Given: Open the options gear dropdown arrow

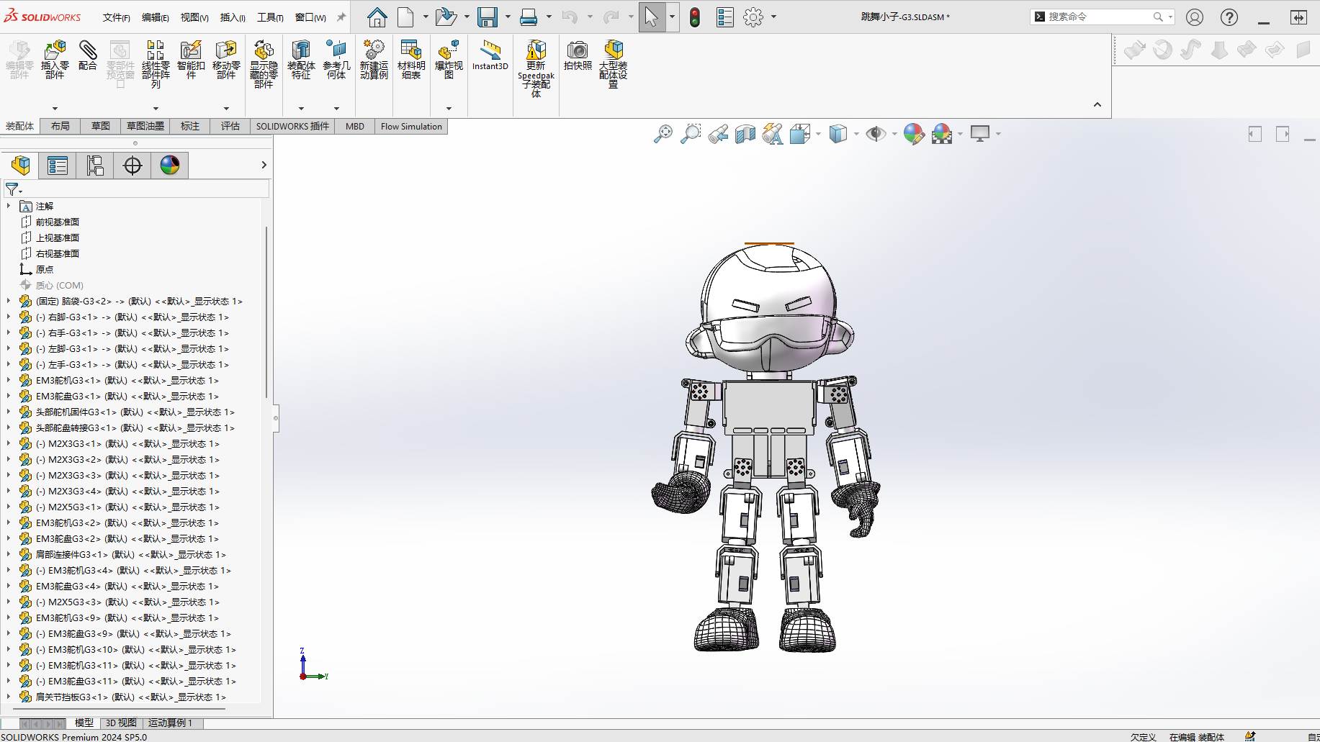Looking at the screenshot, I should tap(774, 17).
